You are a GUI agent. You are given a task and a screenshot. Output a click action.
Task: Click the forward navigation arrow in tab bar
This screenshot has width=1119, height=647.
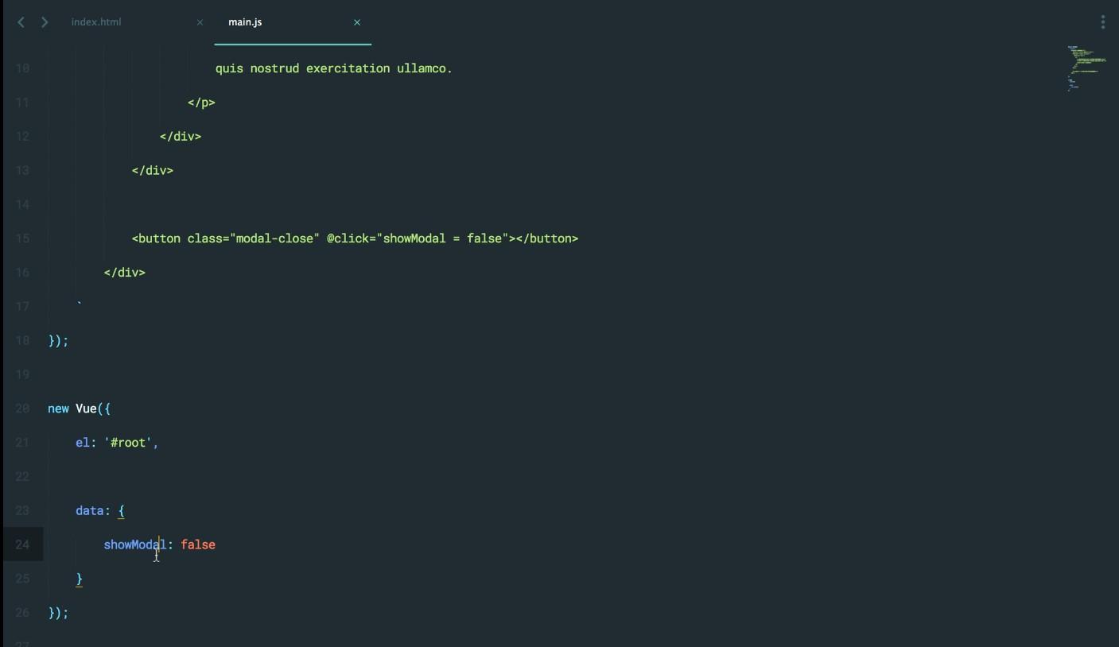[x=45, y=22]
